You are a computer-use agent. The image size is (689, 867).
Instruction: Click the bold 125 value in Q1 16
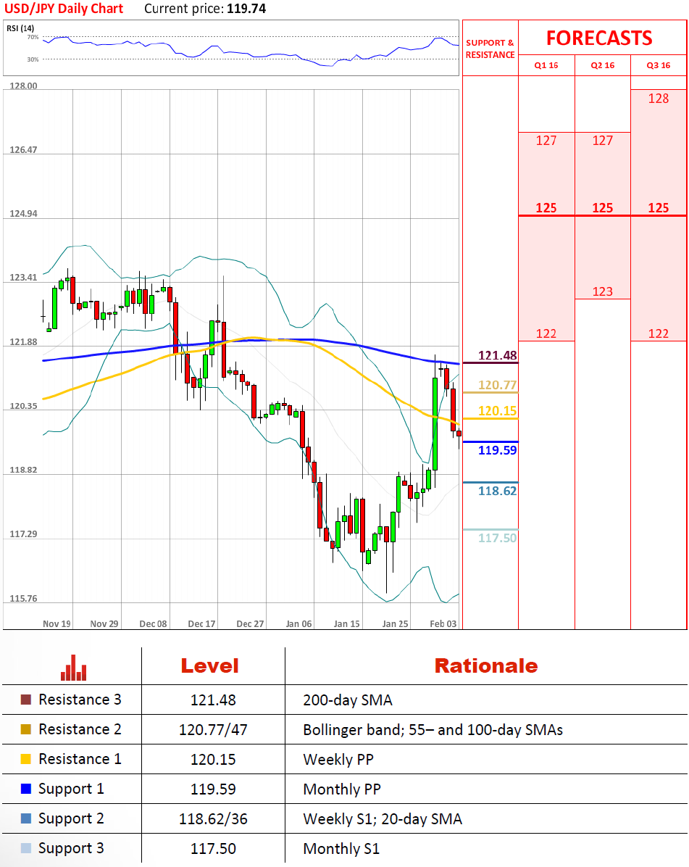click(546, 208)
